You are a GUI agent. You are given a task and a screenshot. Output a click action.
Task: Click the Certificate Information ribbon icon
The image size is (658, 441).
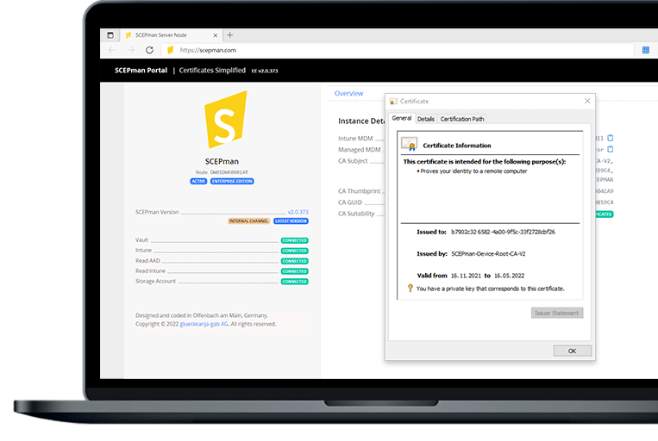[409, 144]
